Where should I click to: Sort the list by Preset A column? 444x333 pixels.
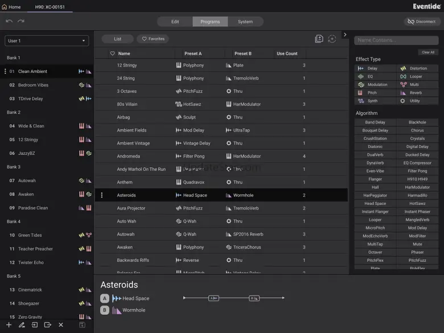click(x=192, y=54)
